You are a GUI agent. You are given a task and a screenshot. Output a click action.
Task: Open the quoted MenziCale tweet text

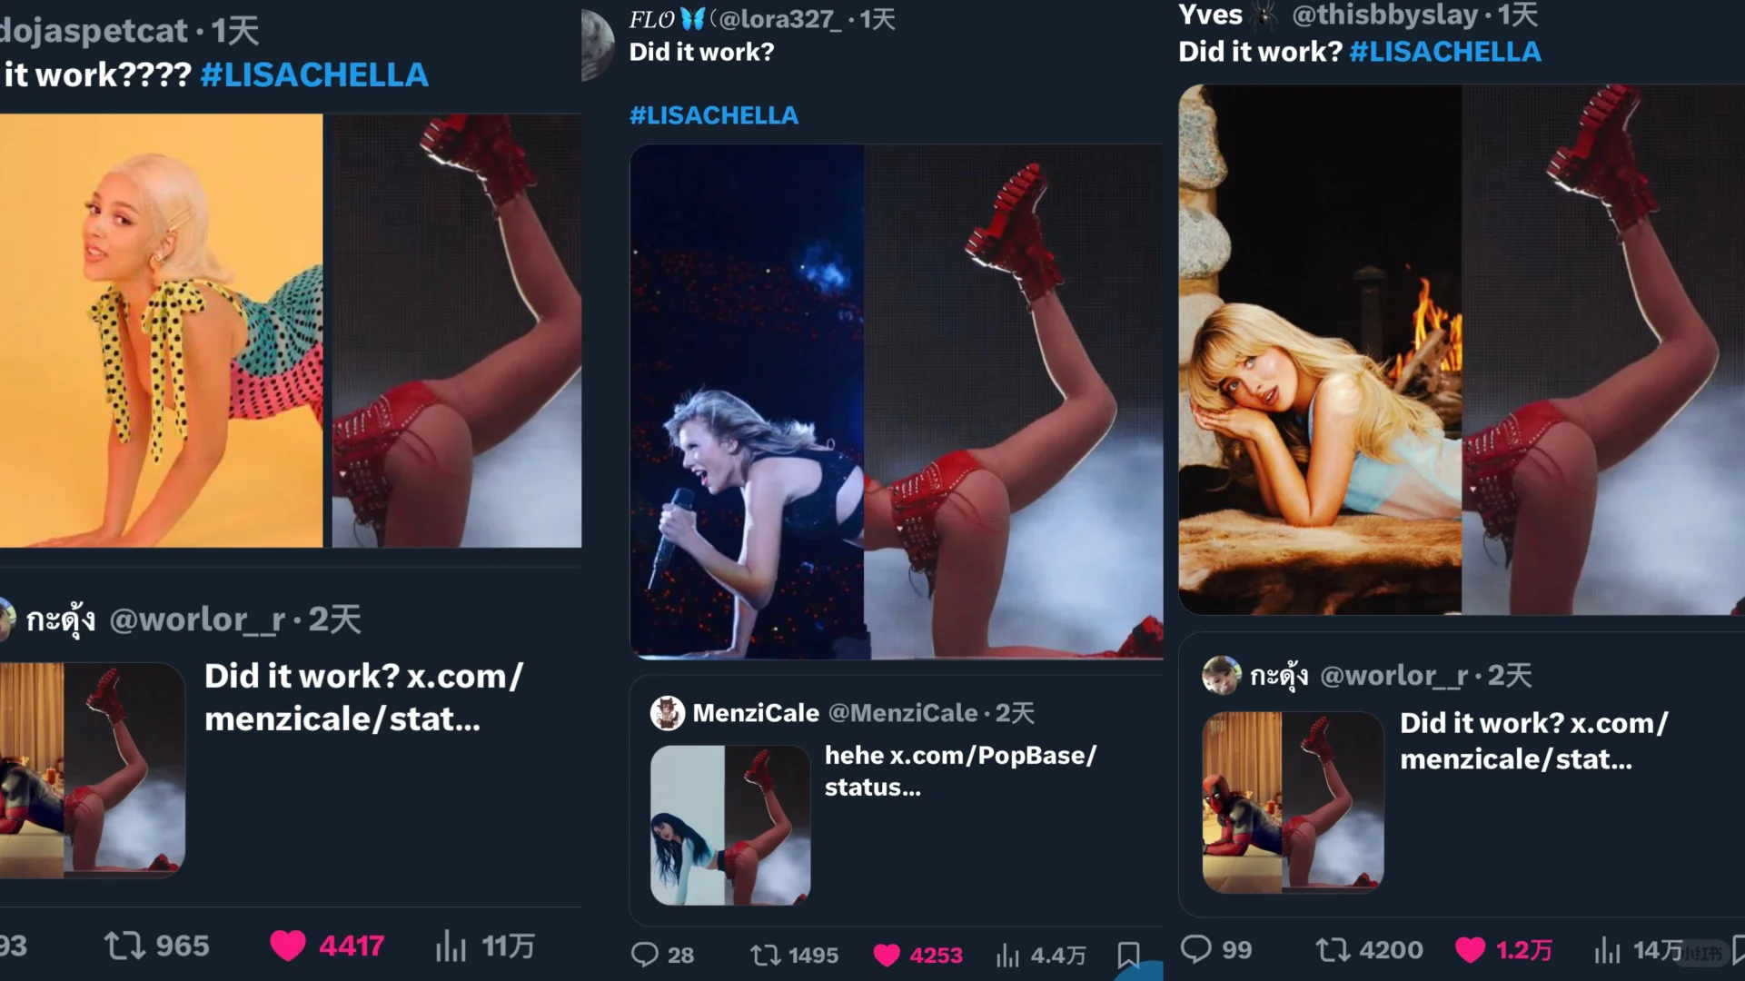click(x=960, y=770)
